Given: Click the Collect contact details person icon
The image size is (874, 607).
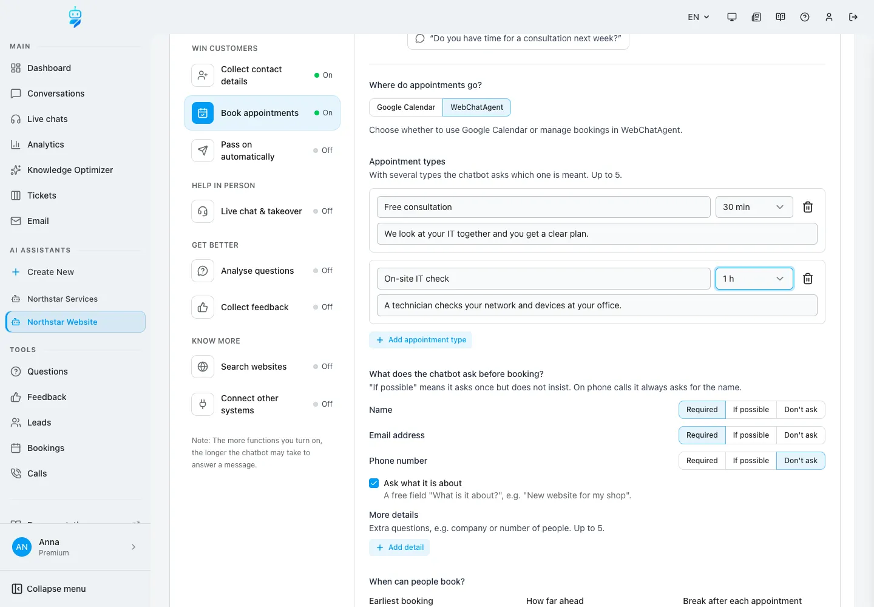Looking at the screenshot, I should point(203,75).
